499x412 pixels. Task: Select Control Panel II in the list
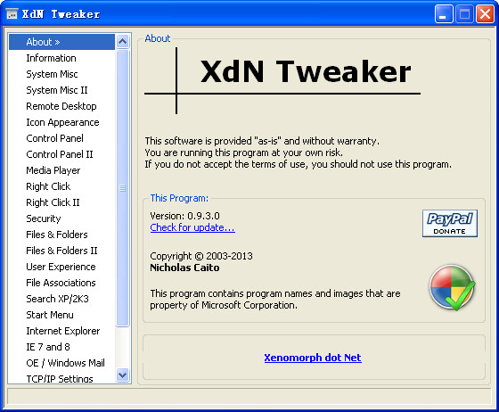coord(61,154)
